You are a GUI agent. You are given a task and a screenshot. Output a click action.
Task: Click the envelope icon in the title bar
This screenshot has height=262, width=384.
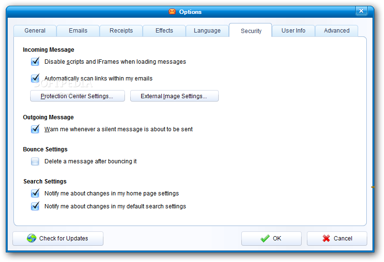tap(172, 11)
